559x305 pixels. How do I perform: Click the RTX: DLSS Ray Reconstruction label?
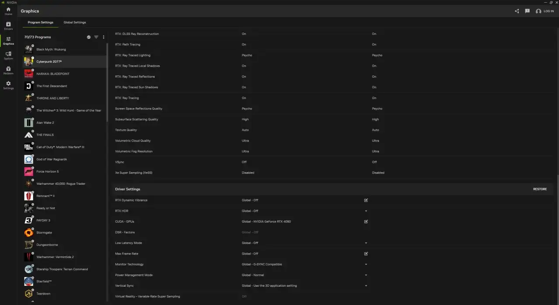(x=137, y=34)
